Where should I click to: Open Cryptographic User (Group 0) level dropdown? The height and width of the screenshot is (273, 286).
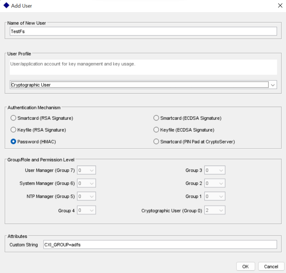click(x=215, y=210)
